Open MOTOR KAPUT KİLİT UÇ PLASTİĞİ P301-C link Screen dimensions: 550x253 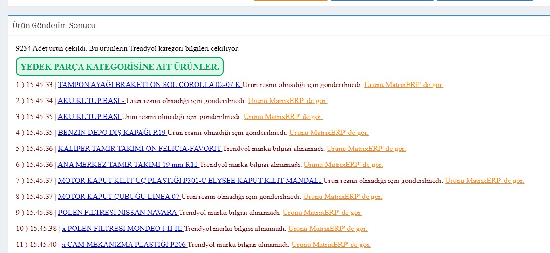coord(190,181)
